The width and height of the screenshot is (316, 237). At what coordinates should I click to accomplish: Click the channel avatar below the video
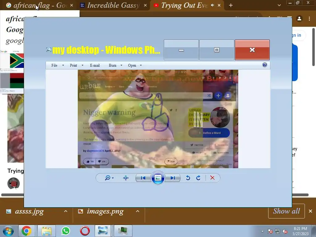click(x=14, y=183)
